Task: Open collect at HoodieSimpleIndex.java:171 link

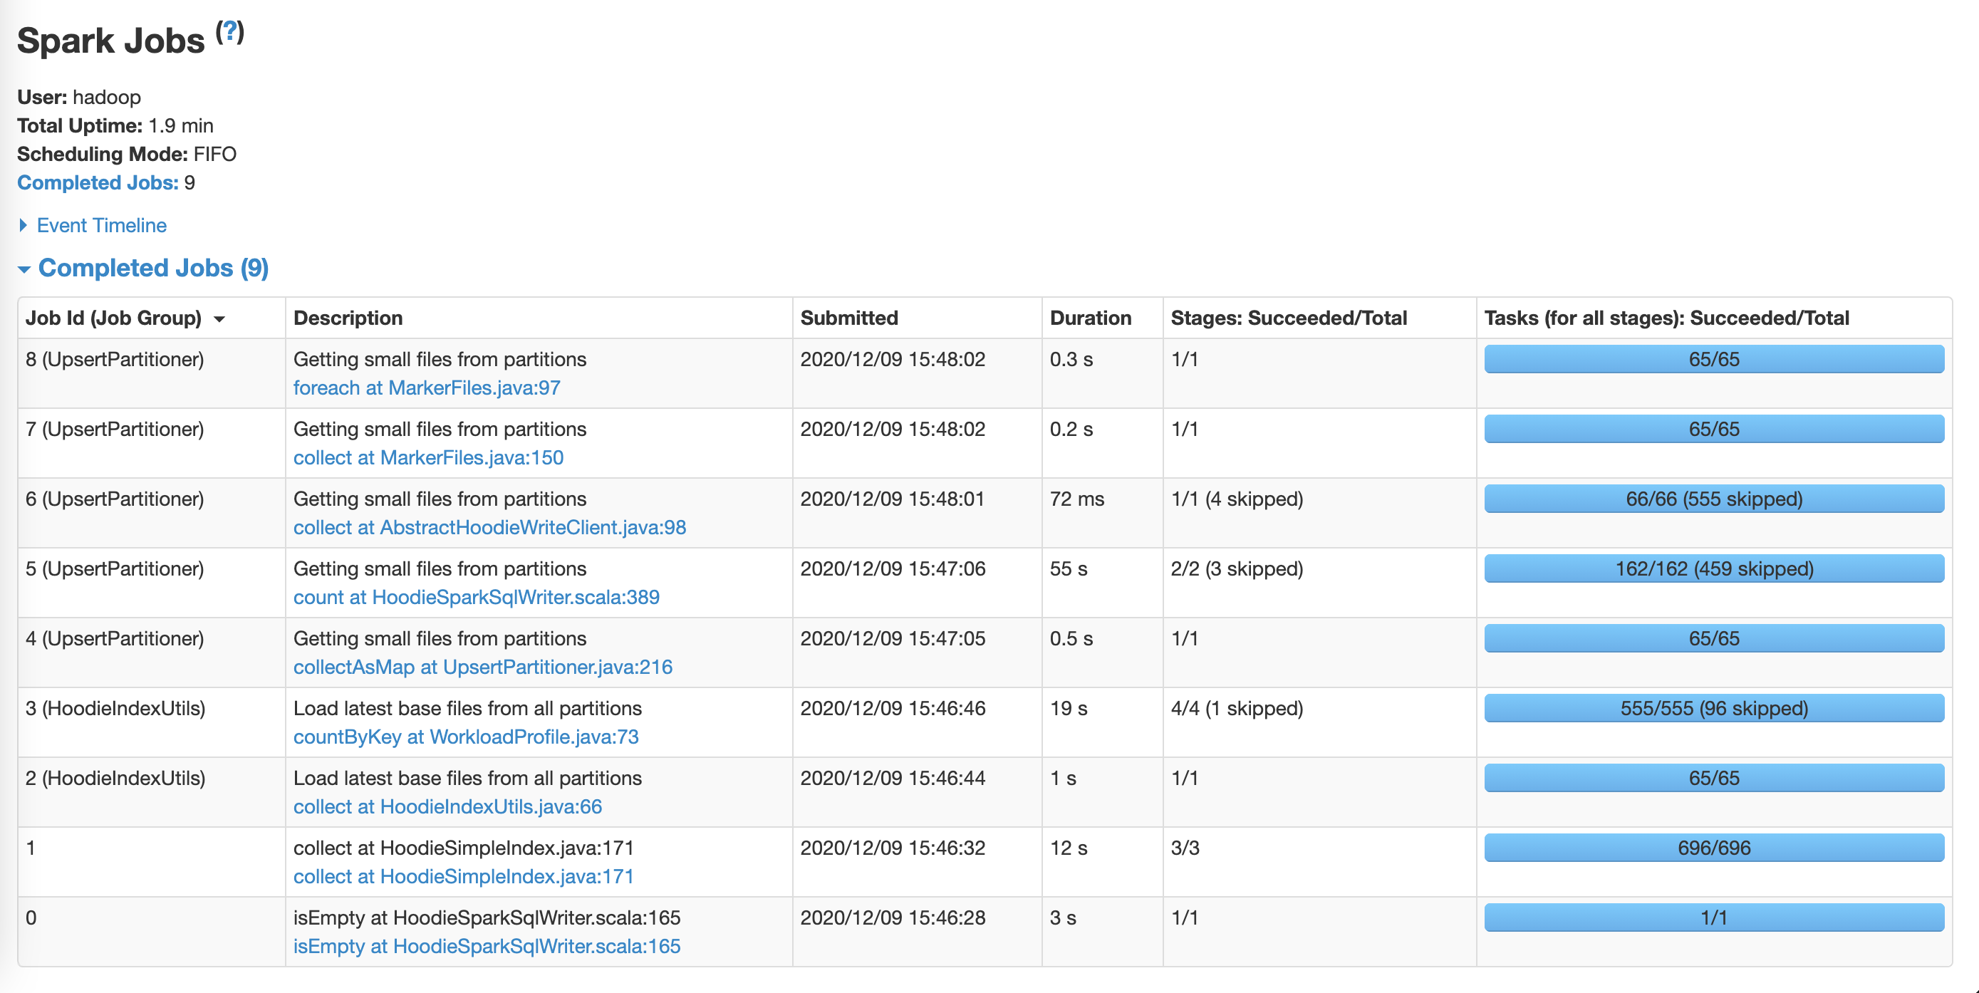Action: 463,877
